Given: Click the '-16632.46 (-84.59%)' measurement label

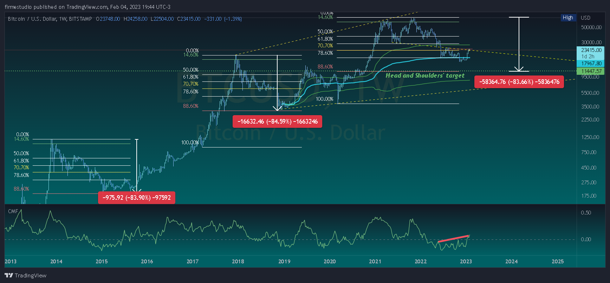Looking at the screenshot, I should click(x=277, y=121).
